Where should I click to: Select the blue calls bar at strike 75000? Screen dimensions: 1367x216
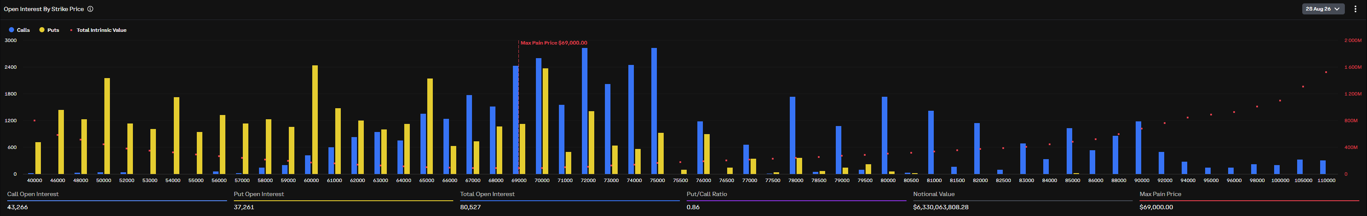coord(654,111)
